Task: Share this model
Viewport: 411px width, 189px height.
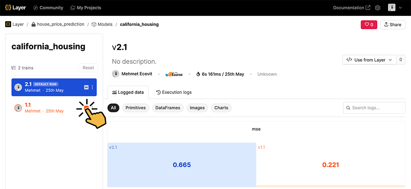Action: point(392,24)
